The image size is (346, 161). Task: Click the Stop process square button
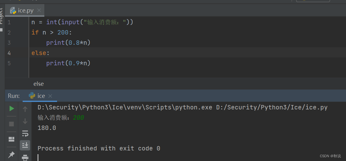coord(11,124)
